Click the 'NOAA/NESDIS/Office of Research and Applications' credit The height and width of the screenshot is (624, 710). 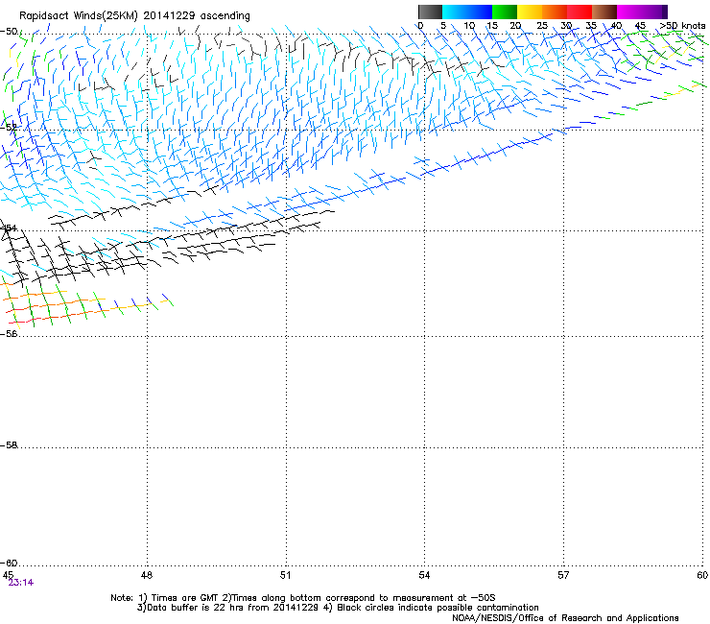click(x=565, y=618)
